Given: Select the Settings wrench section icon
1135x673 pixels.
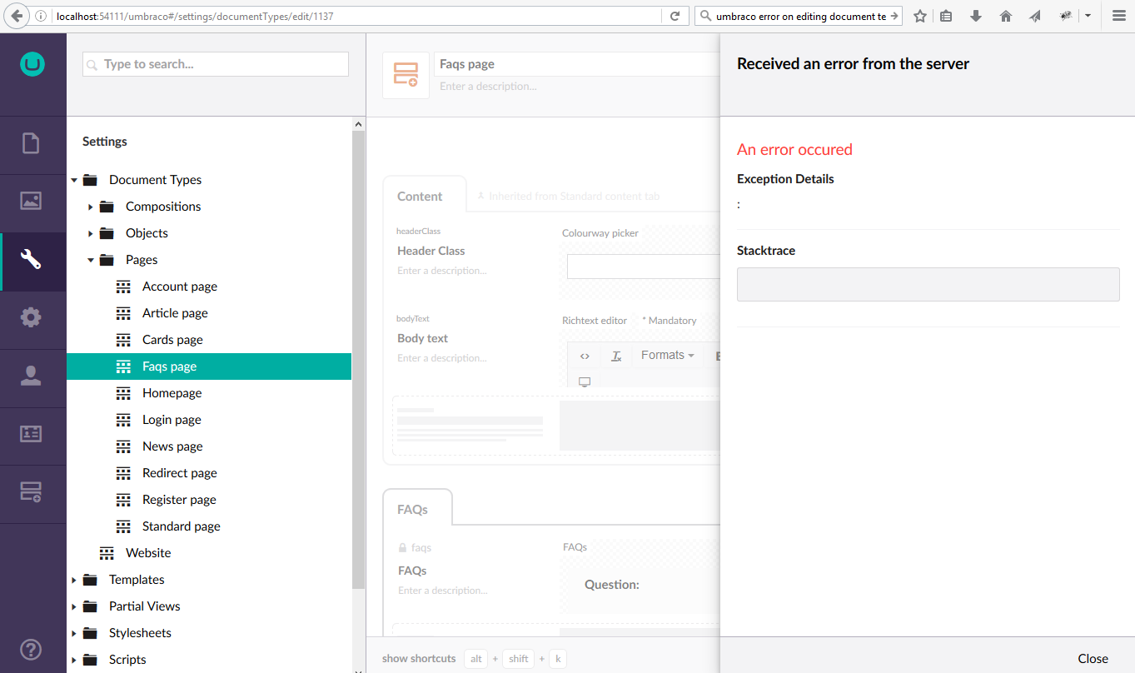Looking at the screenshot, I should [x=31, y=260].
